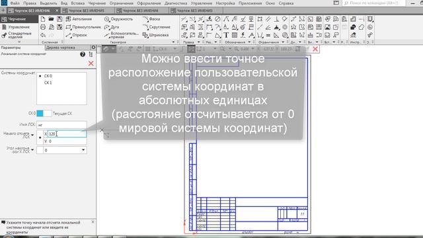Viewport: 423px width, 238px height.
Task: Expand the Угол наклона оси X ЛСК arrow
Action: pyautogui.click(x=32, y=149)
